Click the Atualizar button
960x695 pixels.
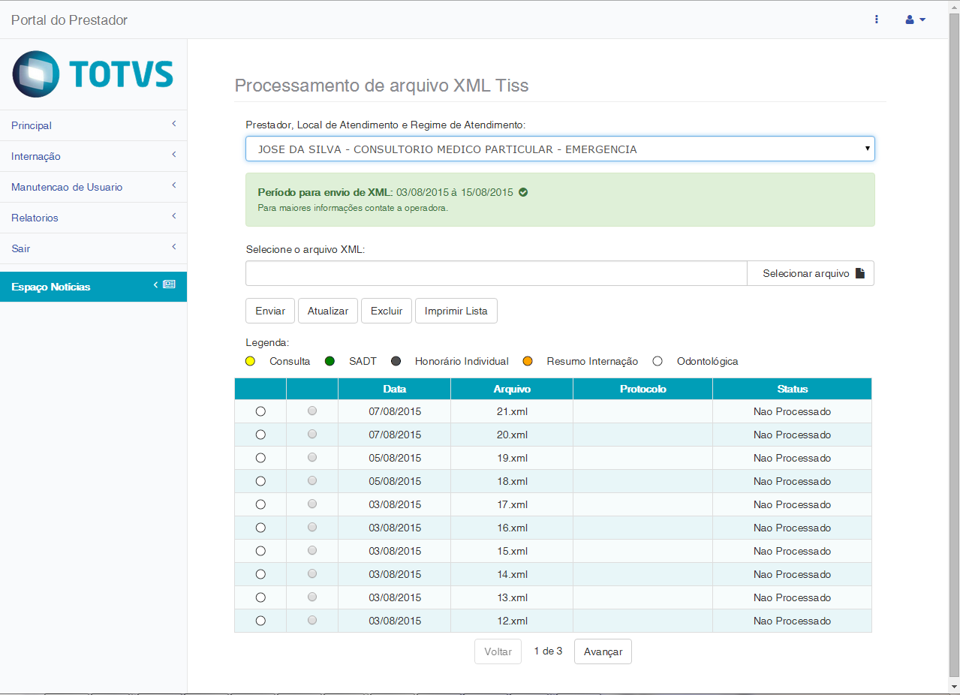click(328, 311)
